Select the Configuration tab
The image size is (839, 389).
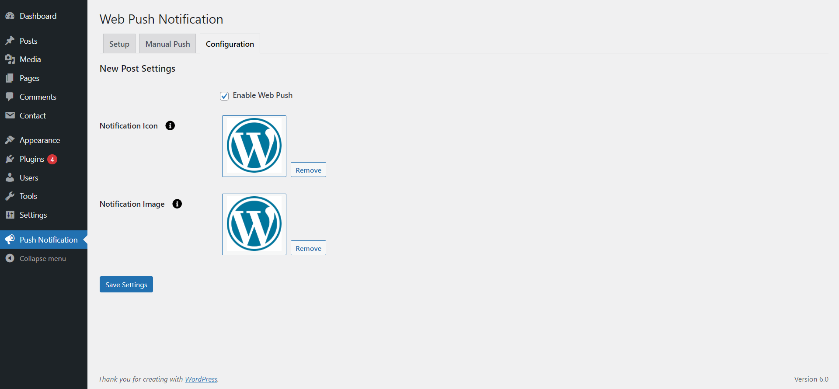230,44
